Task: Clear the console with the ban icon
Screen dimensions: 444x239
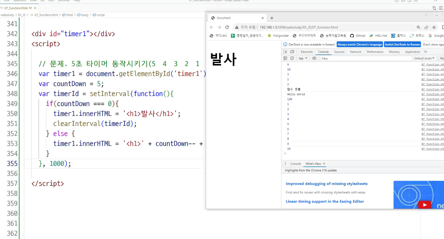Action: click(x=292, y=58)
